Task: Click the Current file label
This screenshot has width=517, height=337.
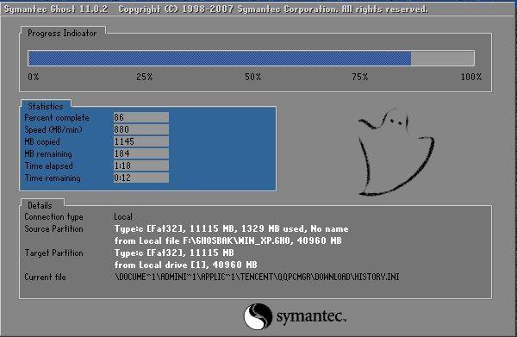Action: (45, 277)
